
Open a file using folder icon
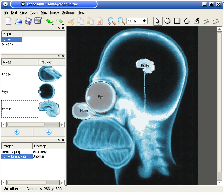[x=18, y=21]
